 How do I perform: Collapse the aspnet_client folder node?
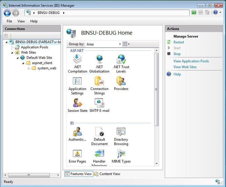click(x=23, y=63)
